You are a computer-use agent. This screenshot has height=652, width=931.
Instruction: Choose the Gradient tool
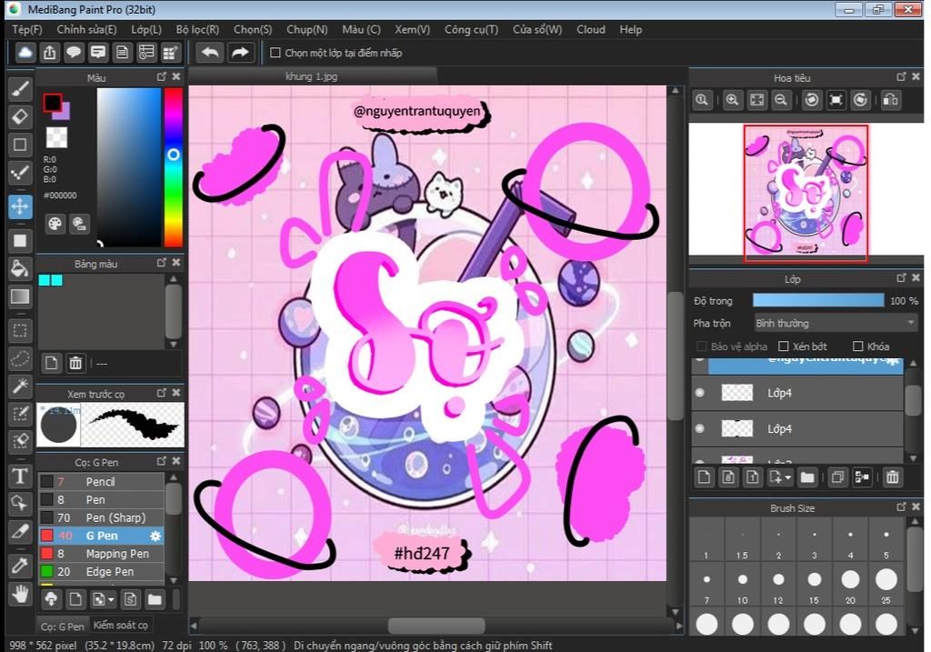(x=20, y=296)
